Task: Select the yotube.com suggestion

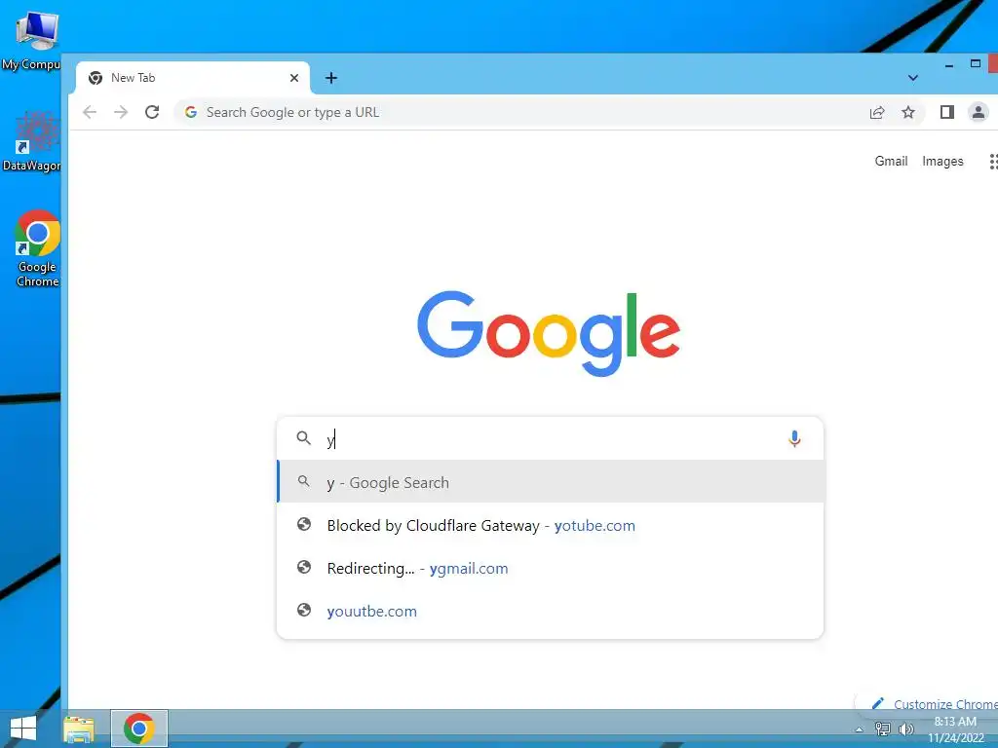Action: click(552, 525)
